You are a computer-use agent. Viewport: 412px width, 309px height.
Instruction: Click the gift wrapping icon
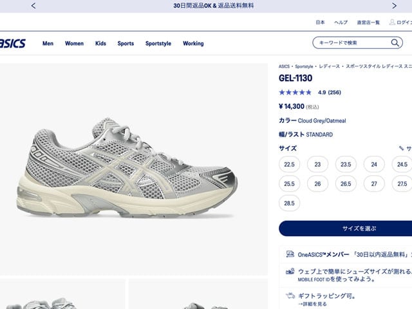click(290, 296)
